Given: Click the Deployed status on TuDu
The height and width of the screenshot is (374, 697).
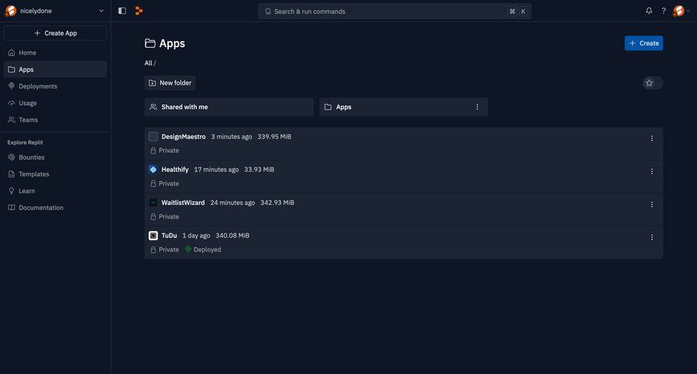Looking at the screenshot, I should (203, 250).
